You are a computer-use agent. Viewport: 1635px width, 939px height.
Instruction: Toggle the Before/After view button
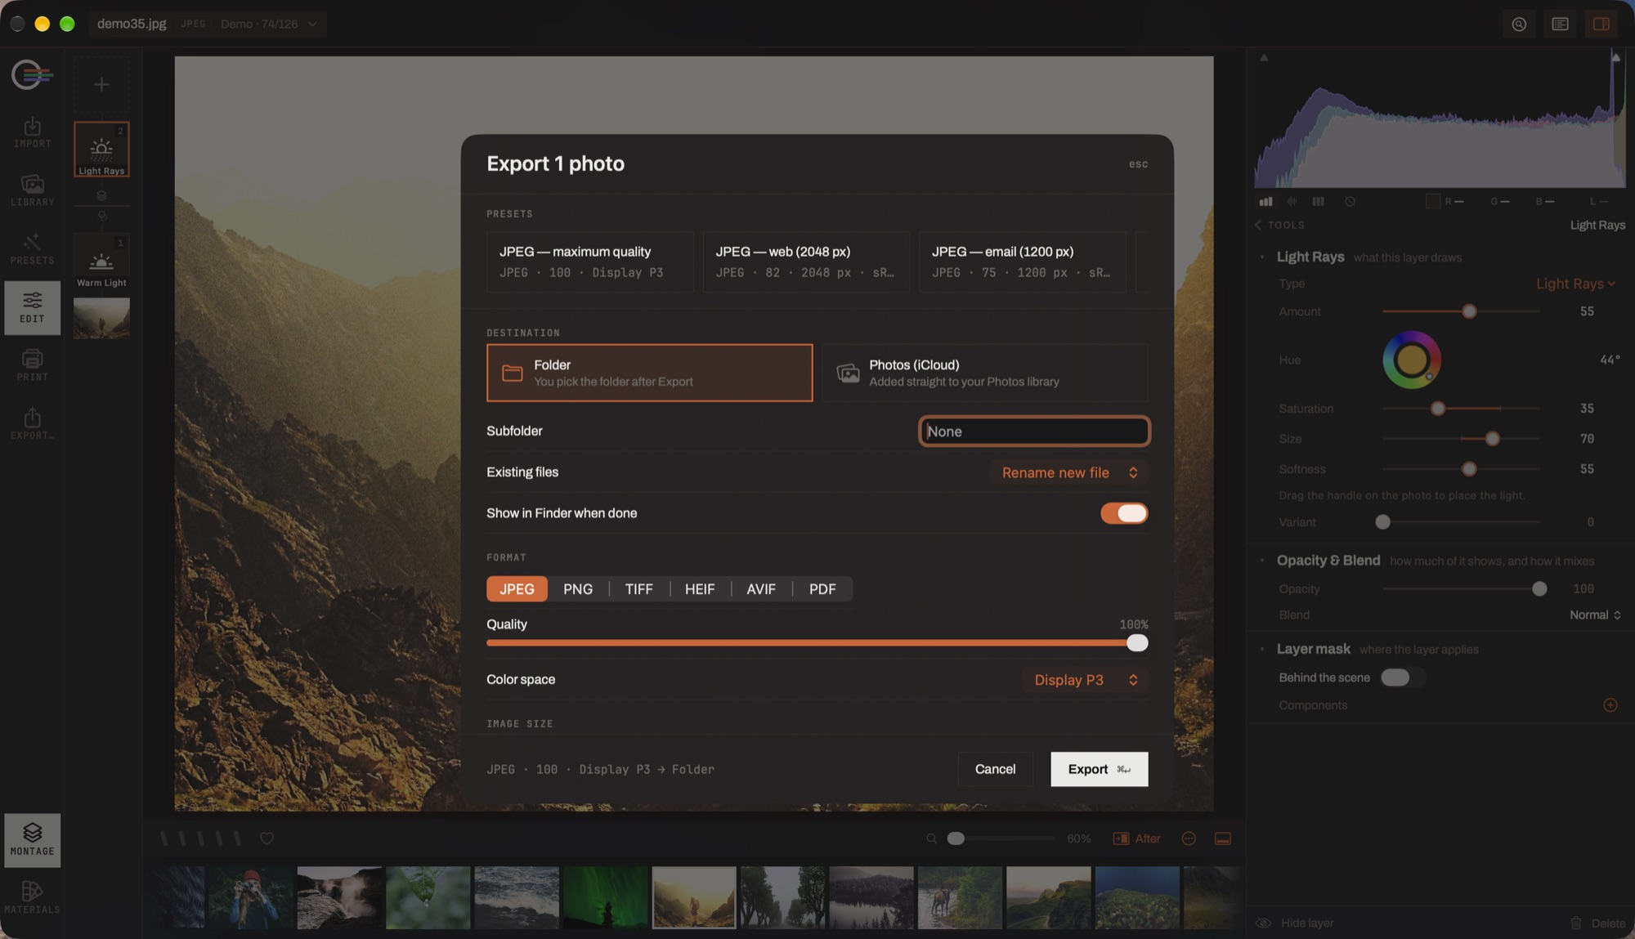click(1136, 838)
